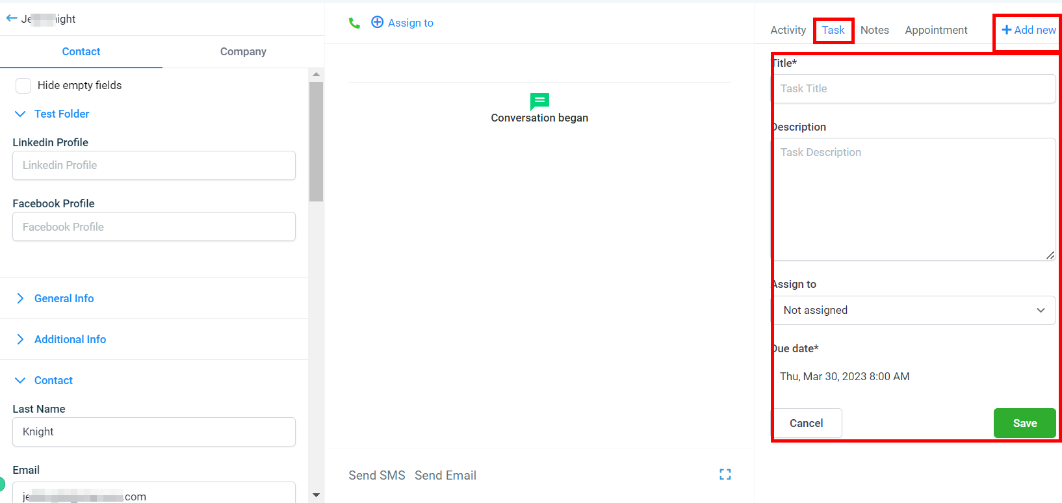Click the green conversation chat bubble icon
Image resolution: width=1062 pixels, height=503 pixels.
click(539, 101)
